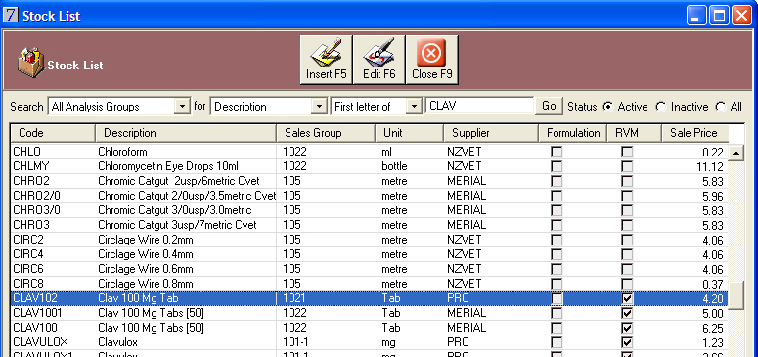Select the CLAV100 code cell
The image size is (758, 357).
(x=53, y=328)
